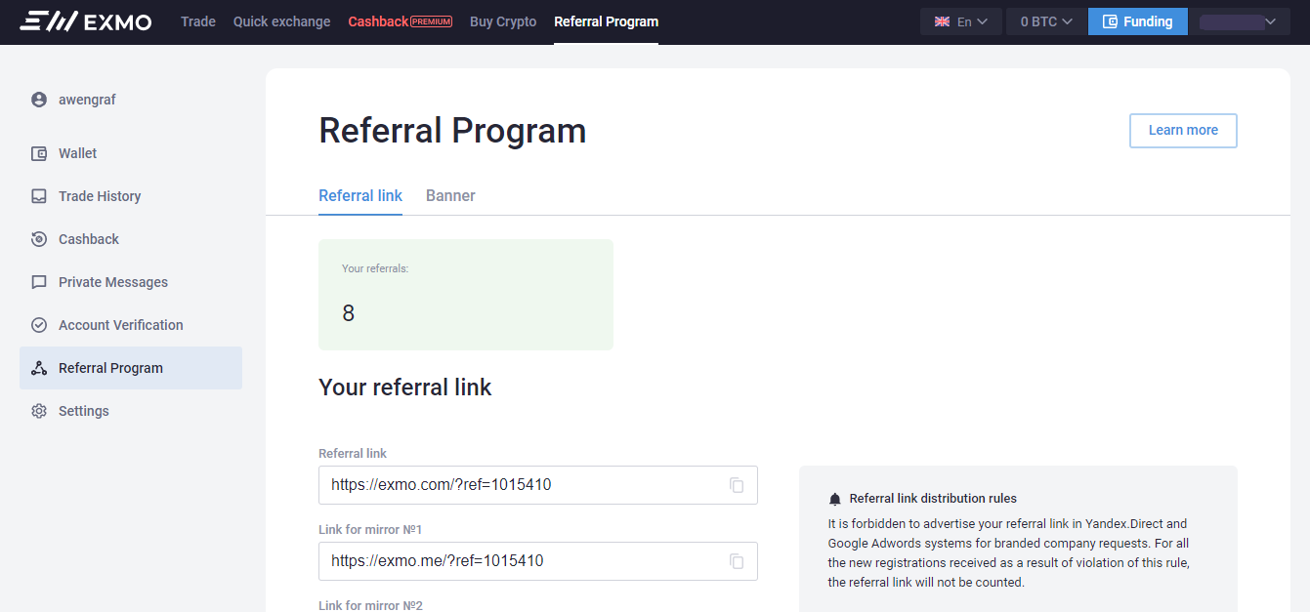This screenshot has height=612, width=1310.
Task: Open Quick exchange from top menu
Action: [281, 21]
